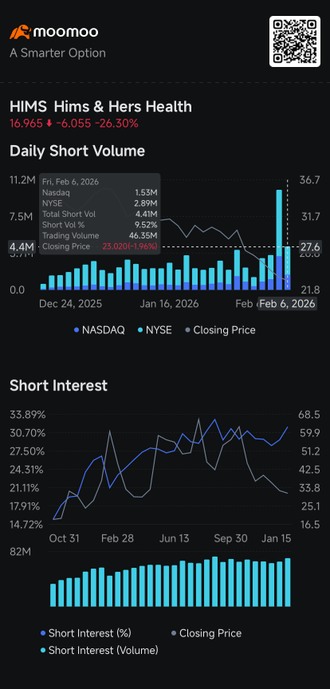The width and height of the screenshot is (330, 689).
Task: Open the QR code image
Action: point(295,41)
